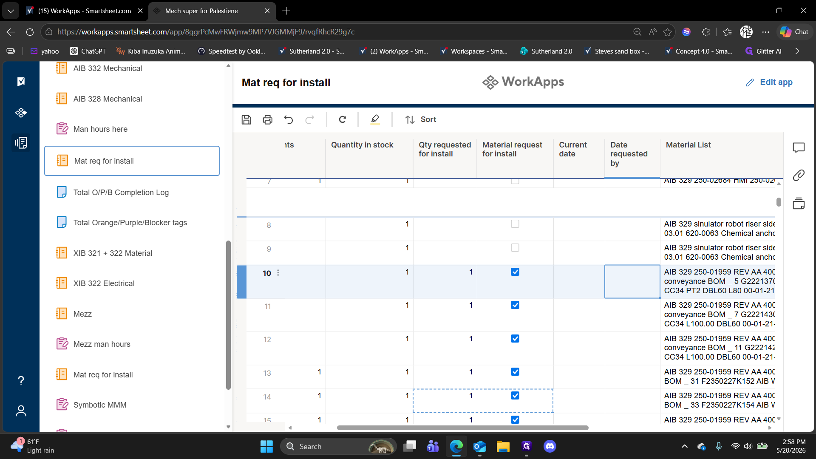Viewport: 816px width, 459px height.
Task: Open a new browser tab
Action: coord(286,11)
